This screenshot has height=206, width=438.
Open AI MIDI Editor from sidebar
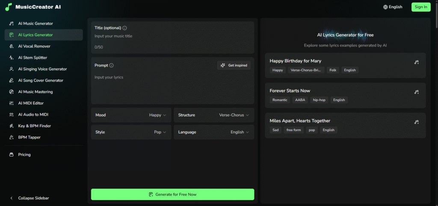tap(44, 103)
